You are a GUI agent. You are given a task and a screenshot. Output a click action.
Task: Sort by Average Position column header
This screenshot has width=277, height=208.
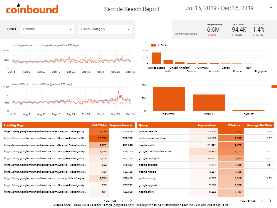[259, 125]
